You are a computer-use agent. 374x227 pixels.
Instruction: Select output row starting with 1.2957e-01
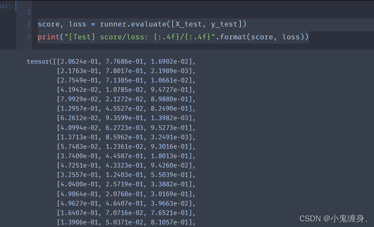point(126,109)
